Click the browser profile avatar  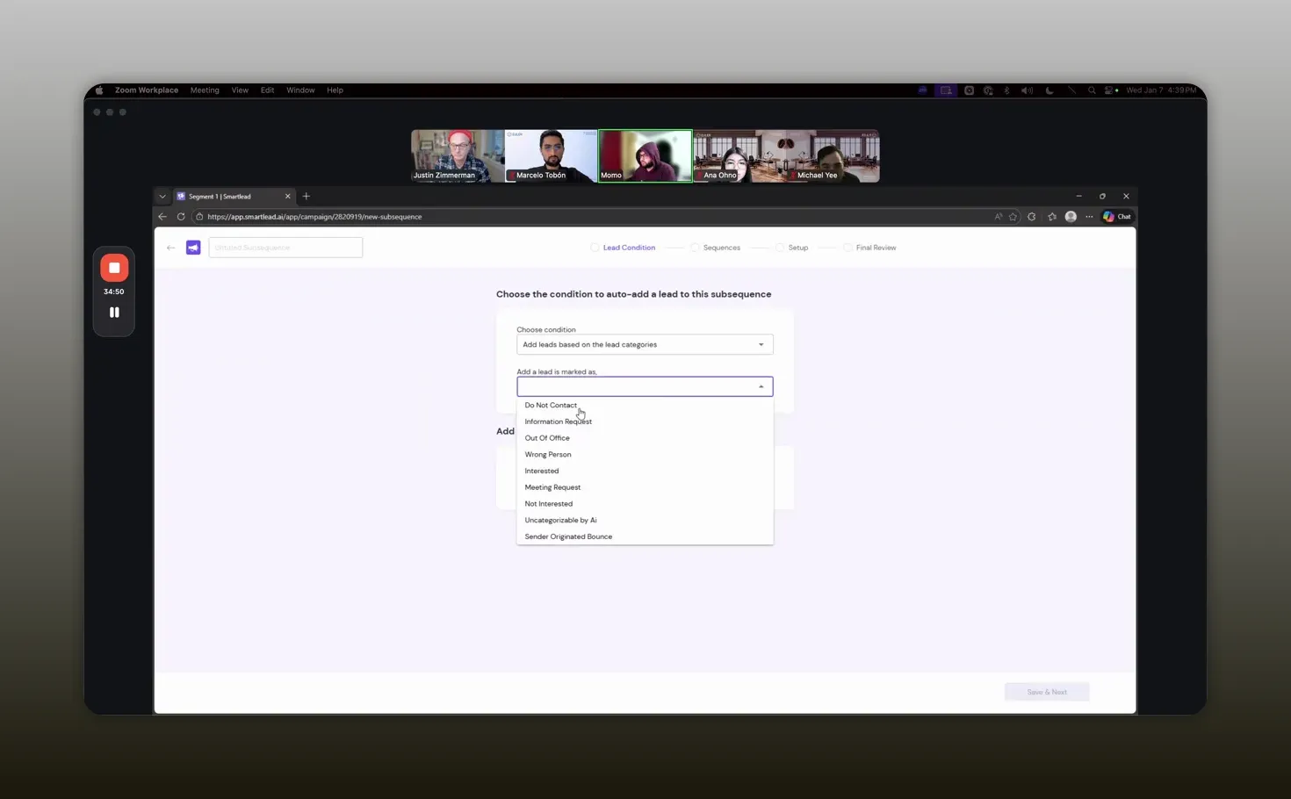(1070, 216)
